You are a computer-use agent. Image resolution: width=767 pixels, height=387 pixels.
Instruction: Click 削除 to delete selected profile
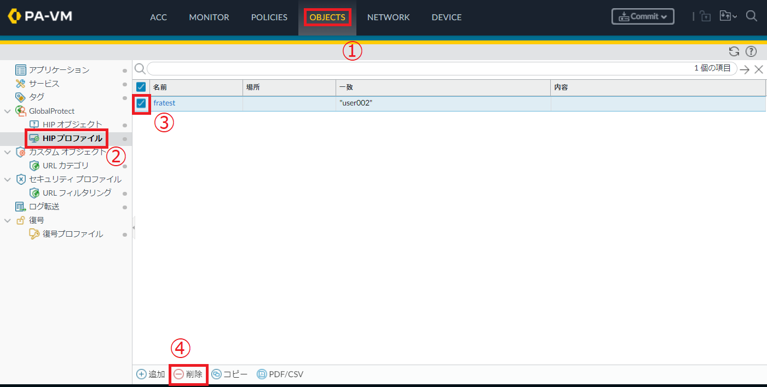188,374
